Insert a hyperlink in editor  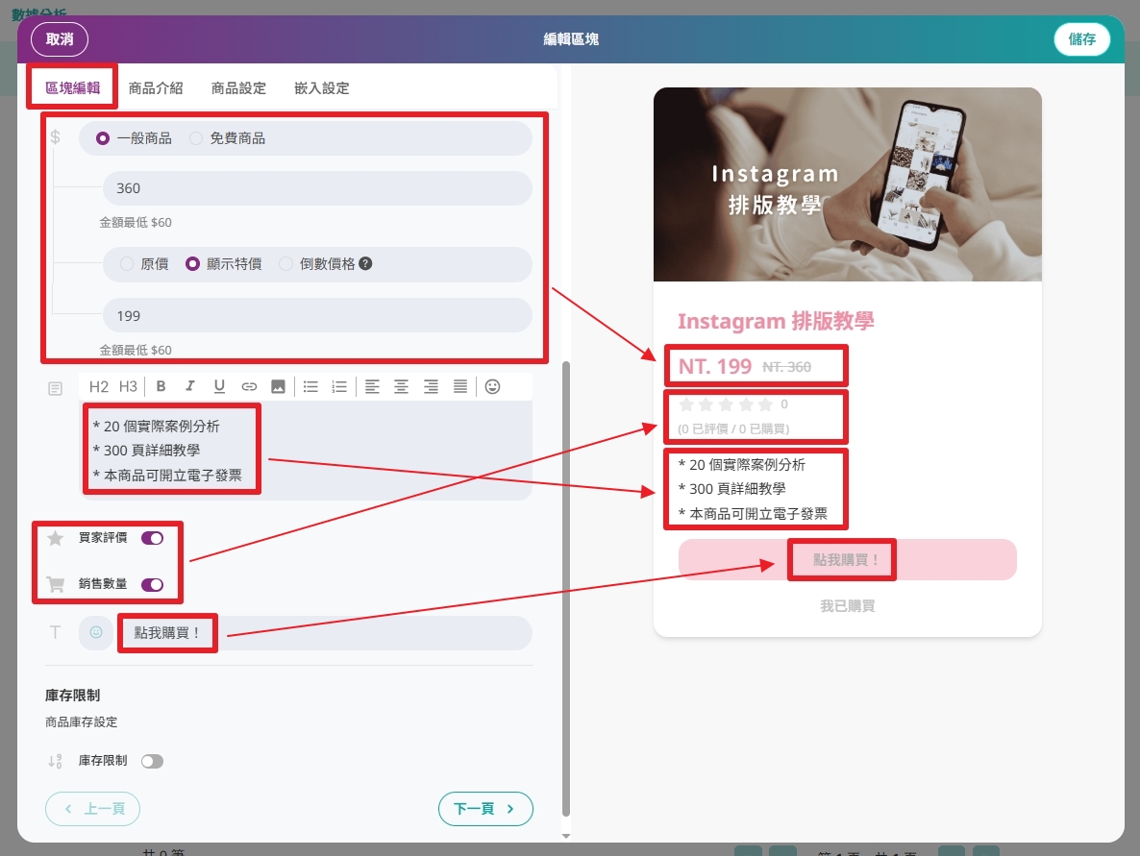[249, 386]
